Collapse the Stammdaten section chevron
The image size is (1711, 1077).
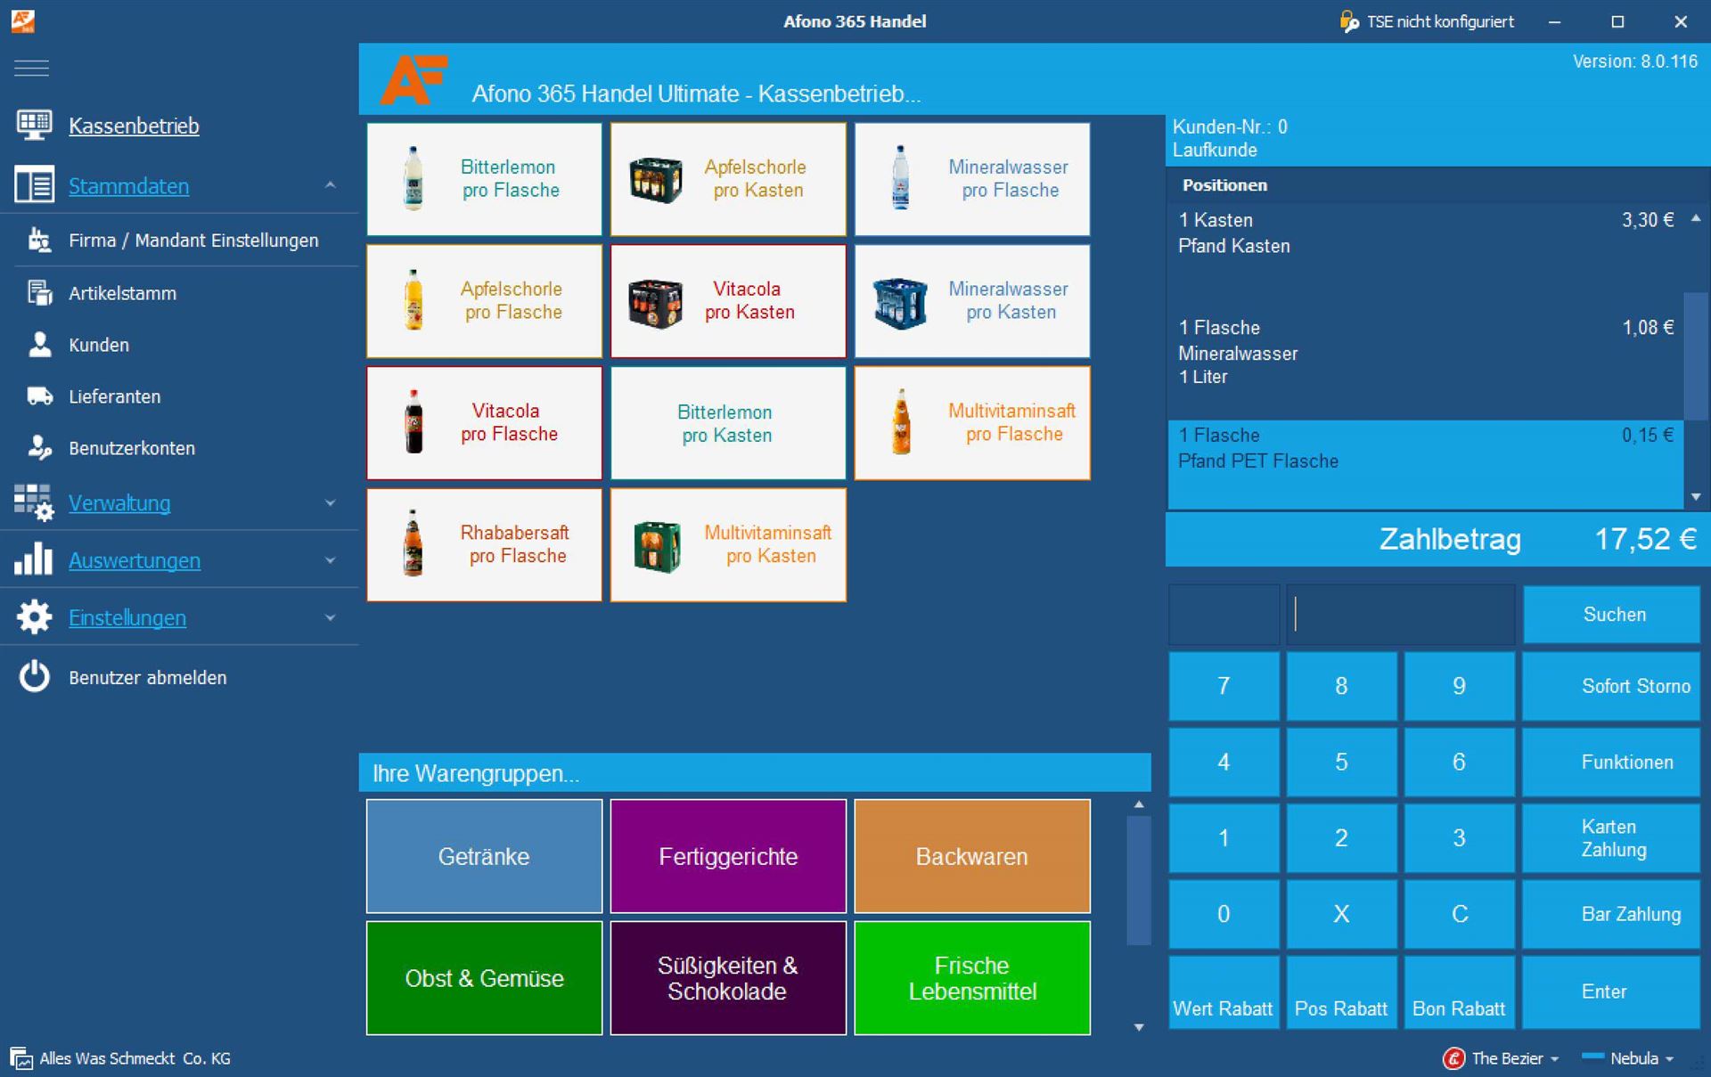(x=330, y=185)
